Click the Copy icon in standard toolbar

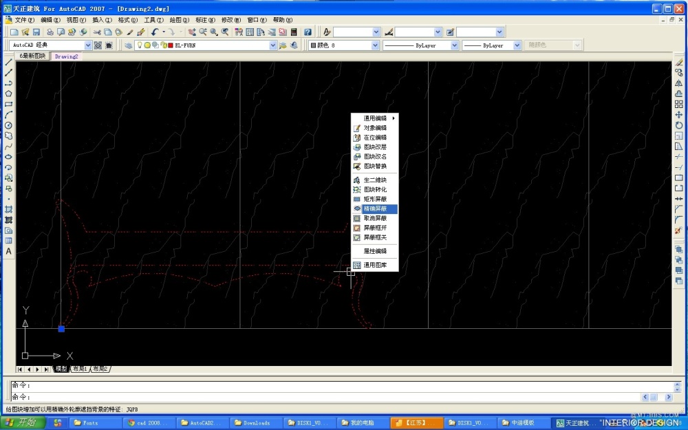pyautogui.click(x=108, y=32)
